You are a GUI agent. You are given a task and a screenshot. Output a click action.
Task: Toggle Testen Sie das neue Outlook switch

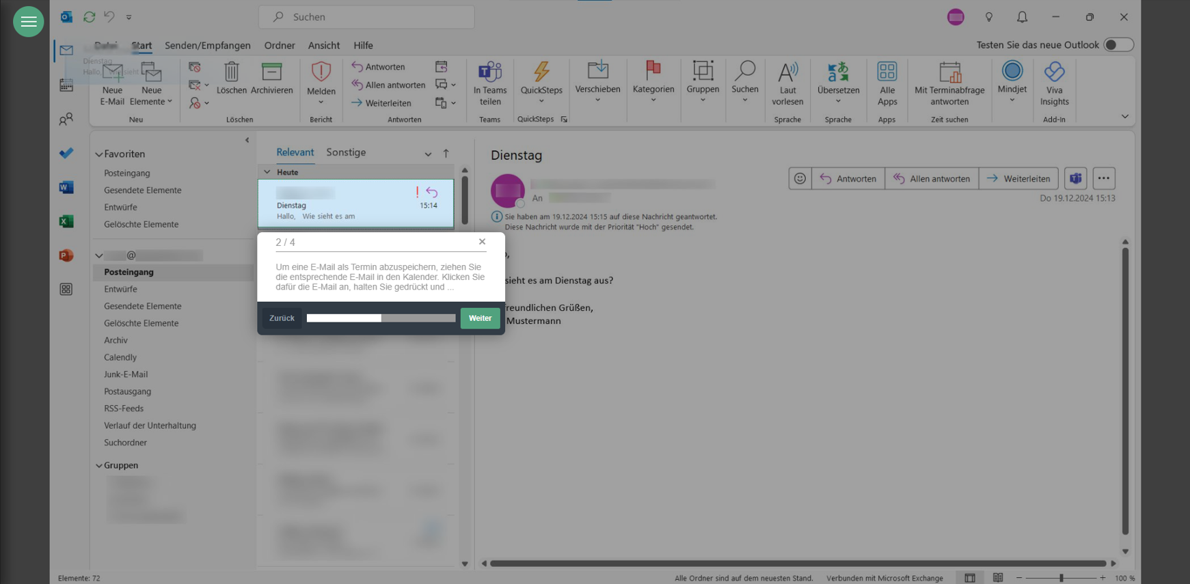pyautogui.click(x=1118, y=45)
